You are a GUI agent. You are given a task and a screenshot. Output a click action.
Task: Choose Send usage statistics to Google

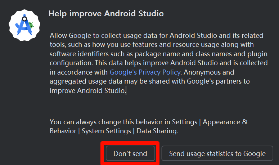click(217, 153)
